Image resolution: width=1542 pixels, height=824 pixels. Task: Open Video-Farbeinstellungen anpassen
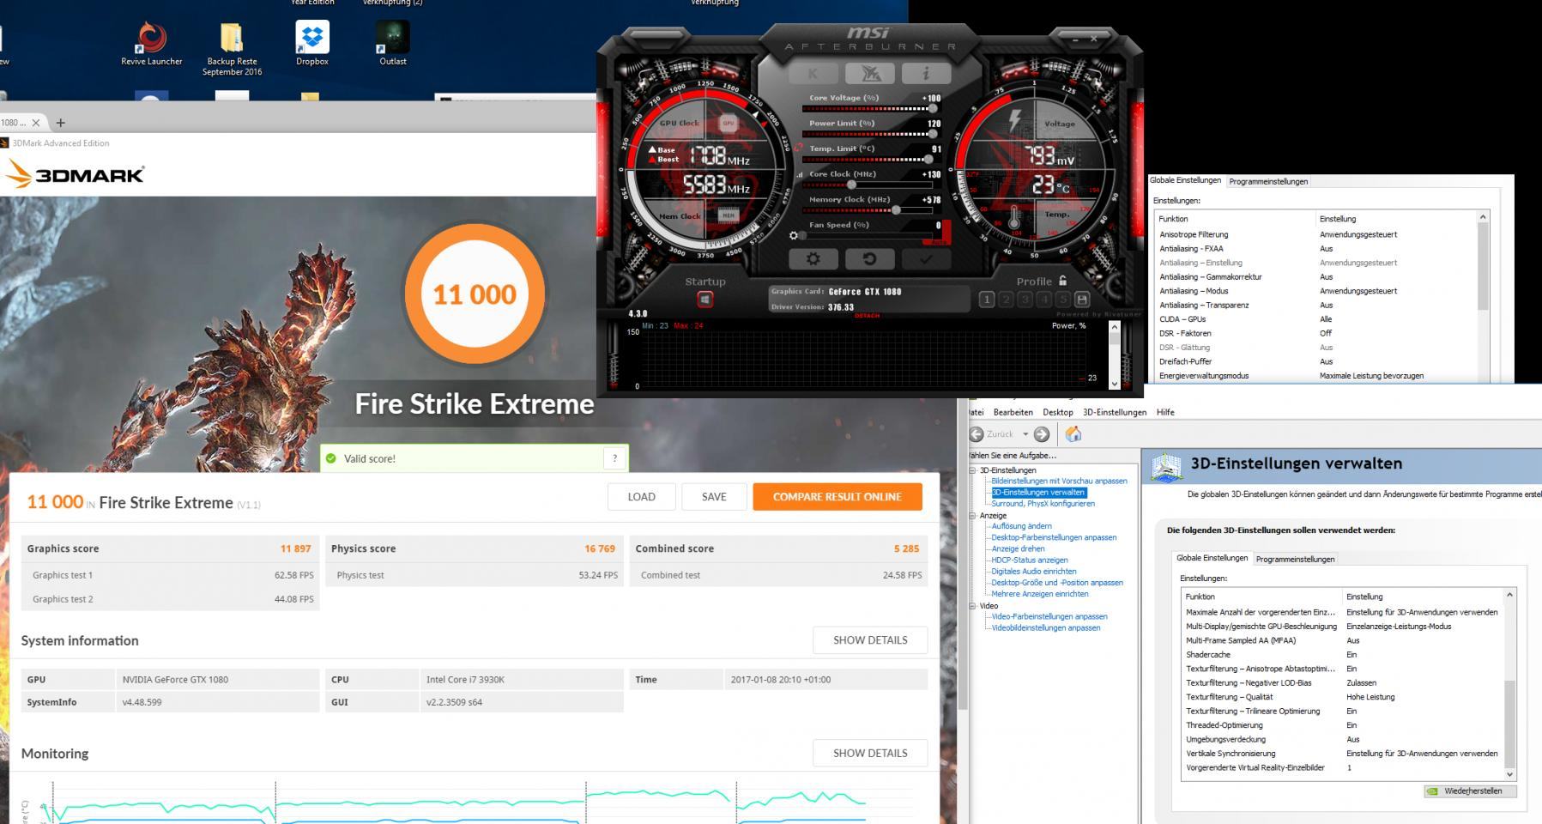pyautogui.click(x=1049, y=616)
